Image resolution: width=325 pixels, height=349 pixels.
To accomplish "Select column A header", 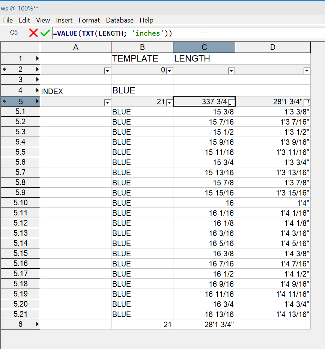I will (x=75, y=47).
